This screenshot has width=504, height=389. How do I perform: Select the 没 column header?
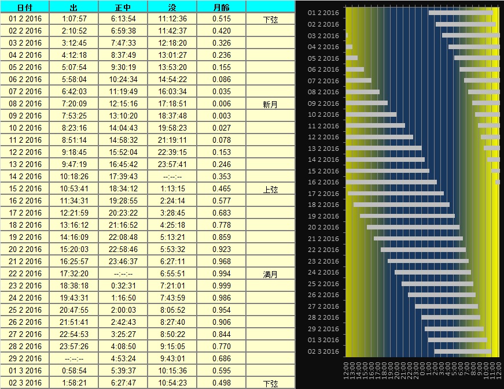[172, 6]
